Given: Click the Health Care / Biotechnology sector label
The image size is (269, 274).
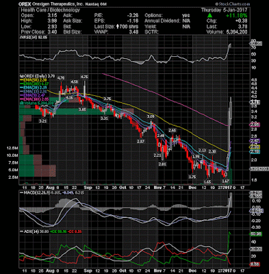Looking at the screenshot, I should click(50, 10).
